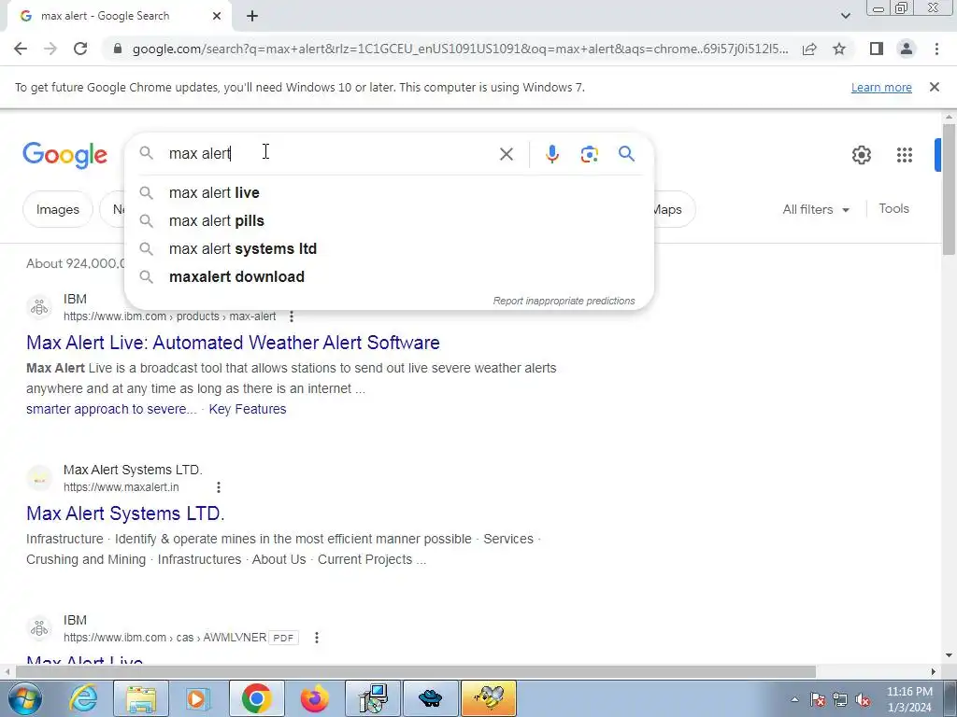Click the browser forward arrow
Image resolution: width=957 pixels, height=717 pixels.
tap(50, 49)
